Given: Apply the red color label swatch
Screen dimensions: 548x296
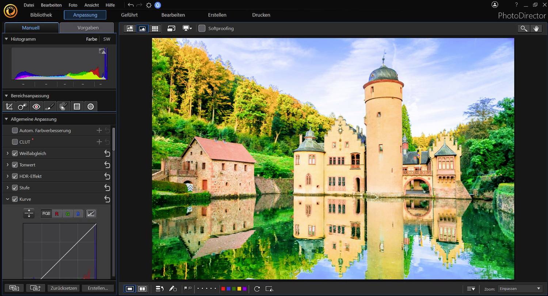Looking at the screenshot, I should (223, 288).
